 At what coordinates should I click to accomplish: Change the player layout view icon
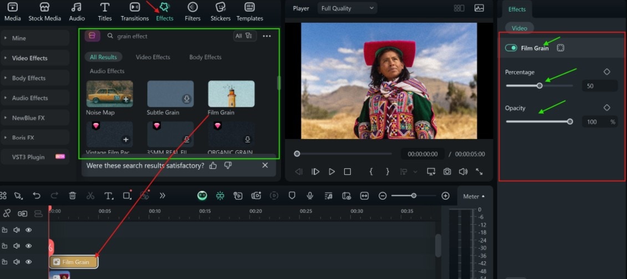[x=459, y=8]
